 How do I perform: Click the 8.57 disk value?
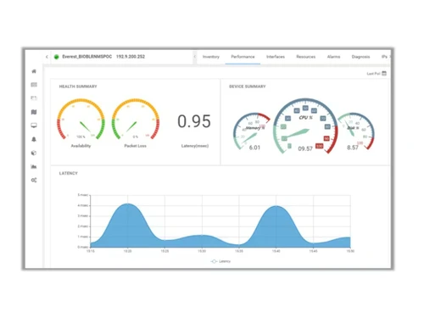pos(353,148)
